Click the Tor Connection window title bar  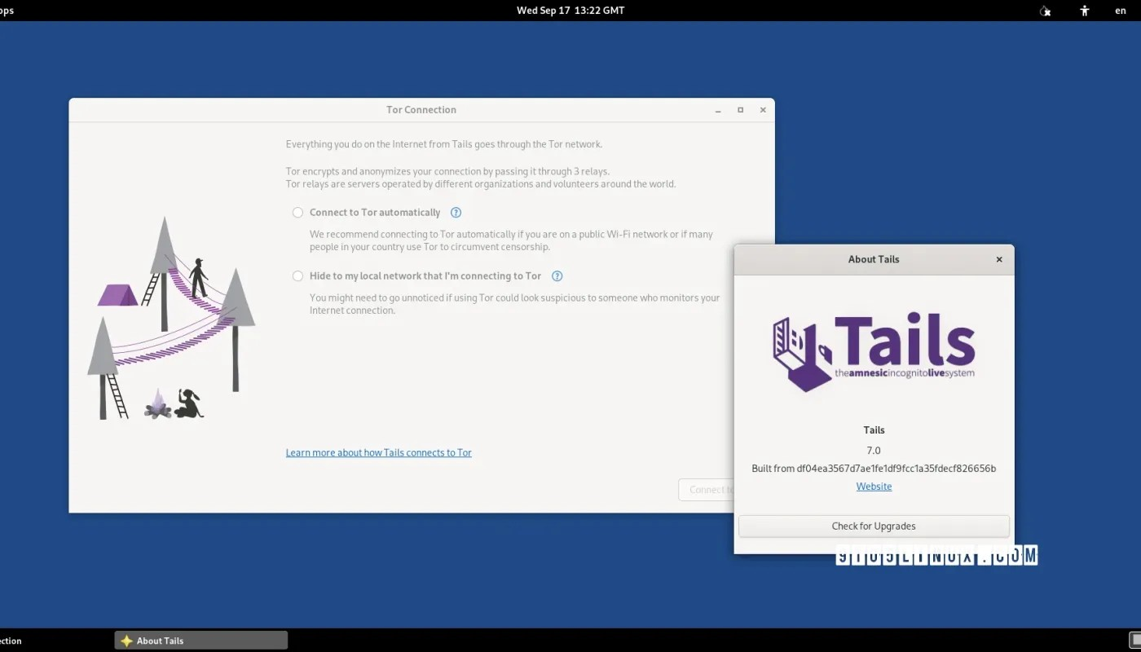coord(421,109)
